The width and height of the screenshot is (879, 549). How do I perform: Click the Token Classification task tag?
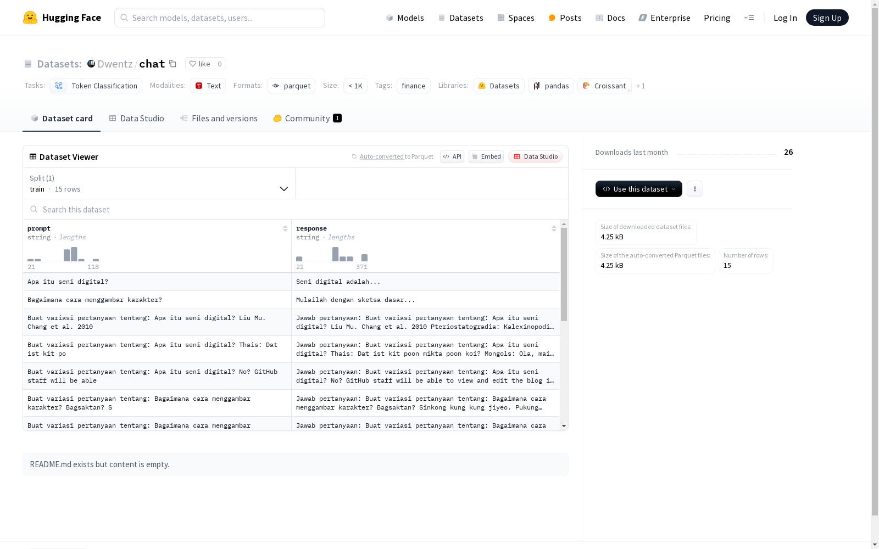[x=96, y=86]
